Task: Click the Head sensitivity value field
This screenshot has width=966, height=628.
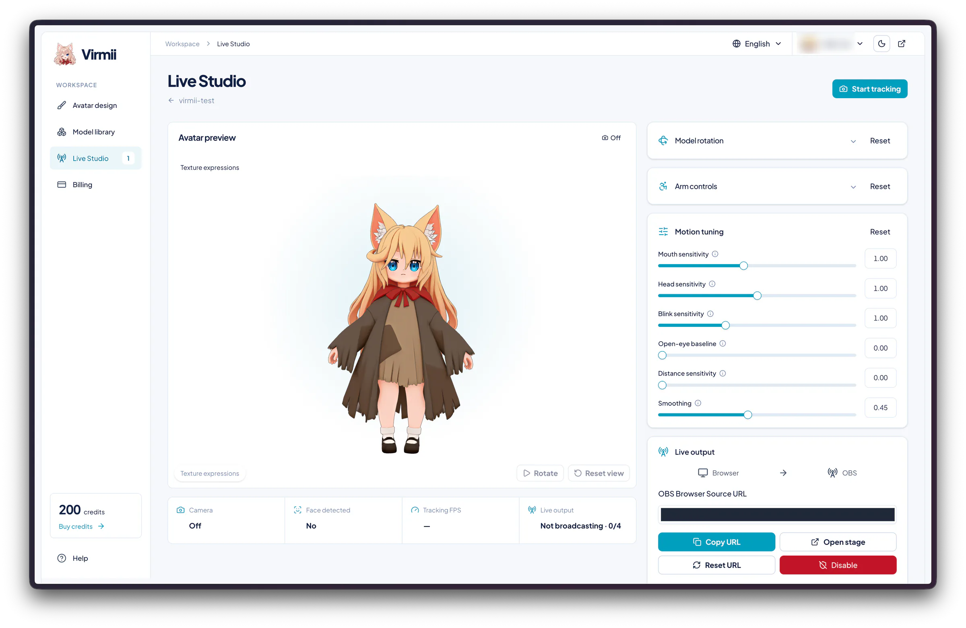Action: coord(880,289)
